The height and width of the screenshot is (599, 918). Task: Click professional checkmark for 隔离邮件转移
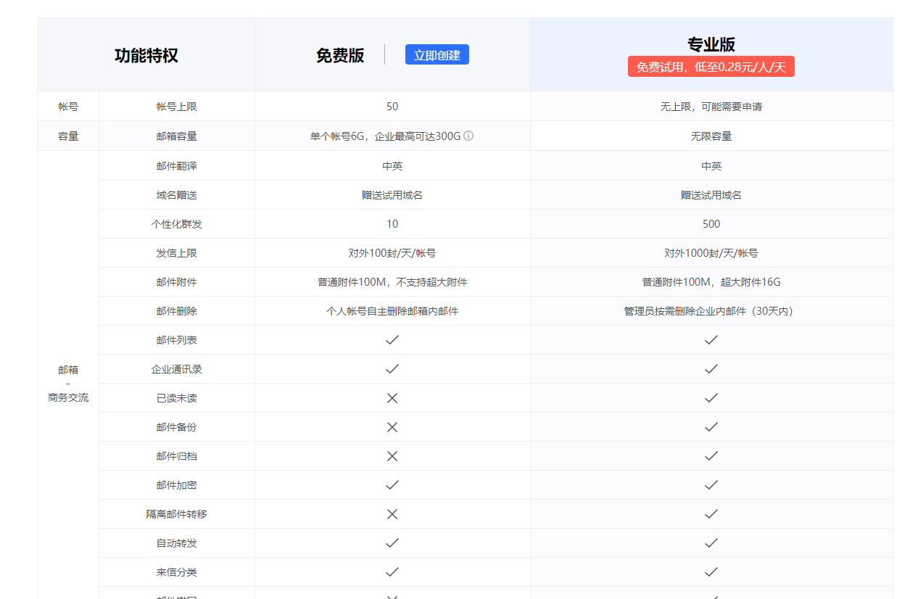tap(711, 513)
